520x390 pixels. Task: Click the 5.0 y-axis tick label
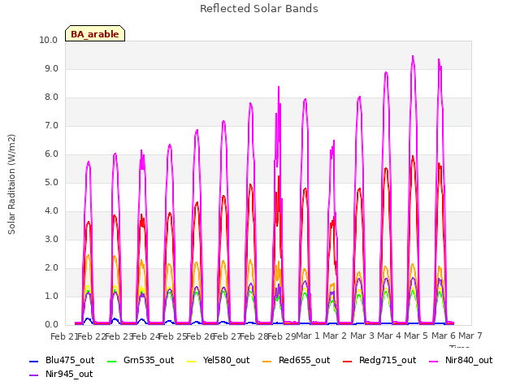[x=51, y=182]
